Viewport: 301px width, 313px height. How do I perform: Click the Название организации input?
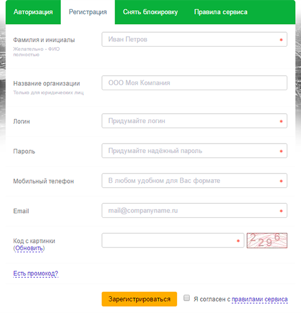tap(194, 83)
